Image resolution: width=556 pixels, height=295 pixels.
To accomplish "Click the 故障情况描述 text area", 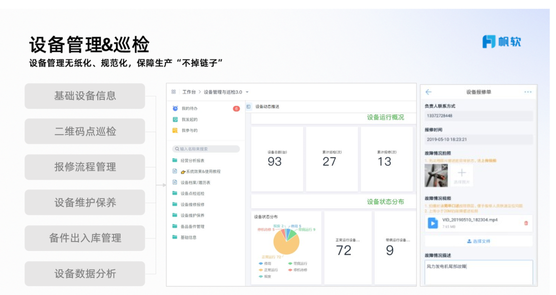I will coord(479,272).
